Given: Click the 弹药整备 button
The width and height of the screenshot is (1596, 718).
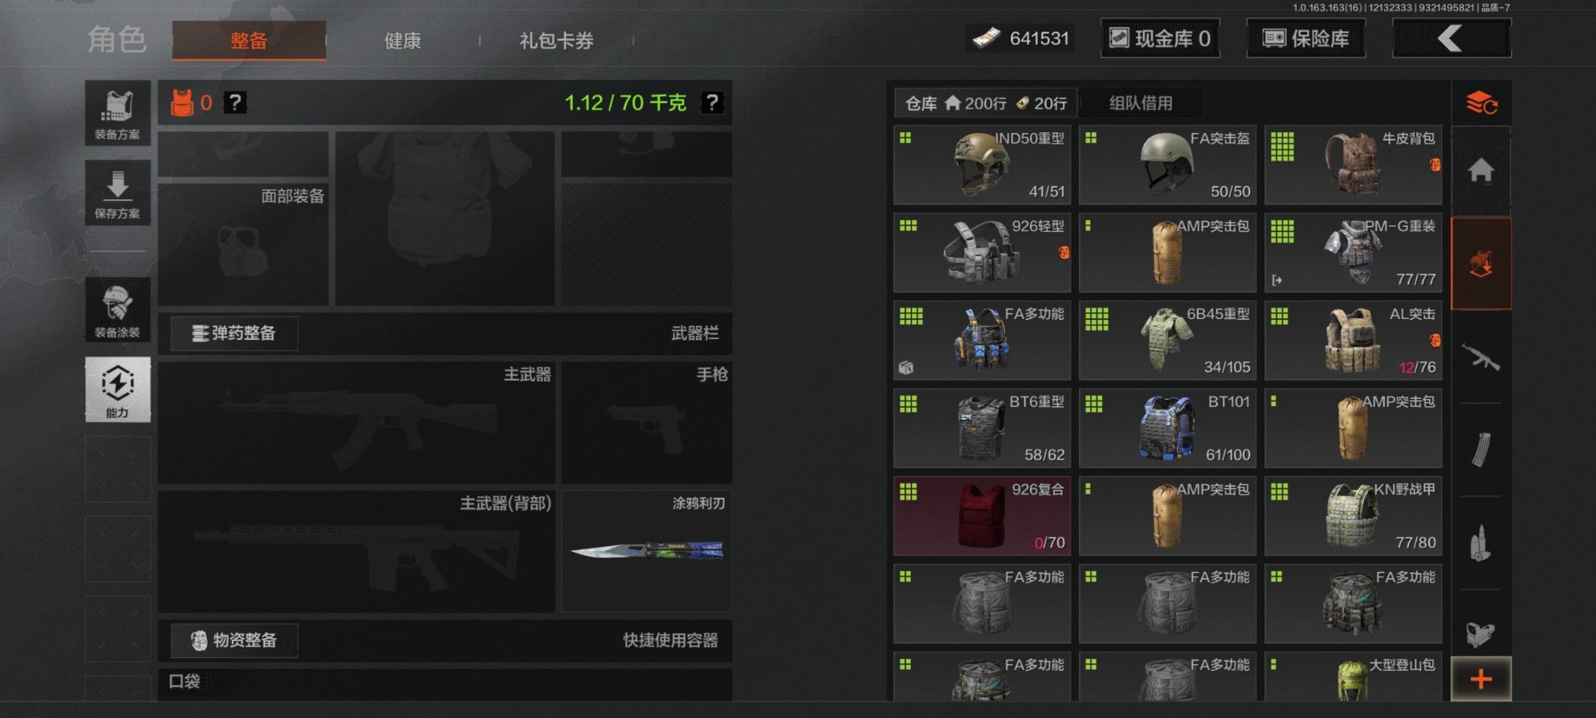Looking at the screenshot, I should (x=234, y=333).
